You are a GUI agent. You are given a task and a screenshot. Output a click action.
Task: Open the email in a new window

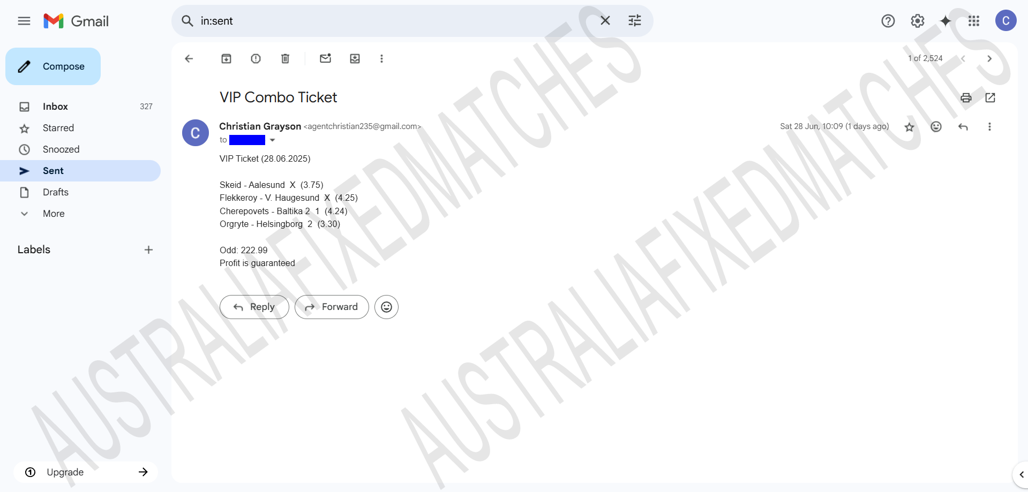[x=990, y=97]
